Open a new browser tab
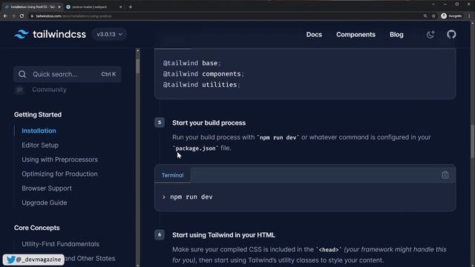 pyautogui.click(x=131, y=7)
